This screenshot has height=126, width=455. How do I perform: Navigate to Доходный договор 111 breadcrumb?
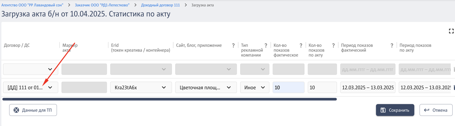(160, 5)
